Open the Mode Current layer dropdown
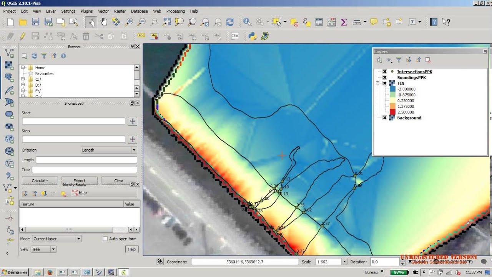492x277 pixels. coord(57,239)
